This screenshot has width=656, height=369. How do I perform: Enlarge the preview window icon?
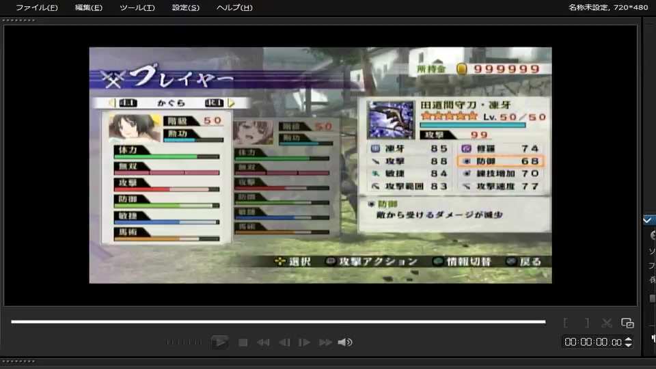(627, 323)
